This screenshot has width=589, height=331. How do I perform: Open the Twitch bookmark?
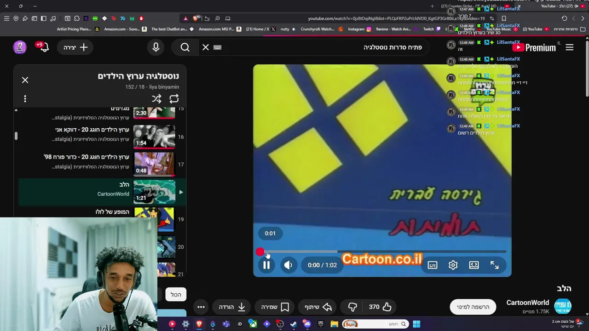pyautogui.click(x=432, y=29)
